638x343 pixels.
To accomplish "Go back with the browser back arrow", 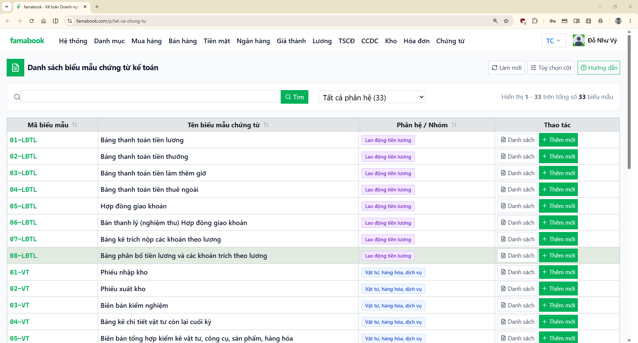I will pos(8,21).
